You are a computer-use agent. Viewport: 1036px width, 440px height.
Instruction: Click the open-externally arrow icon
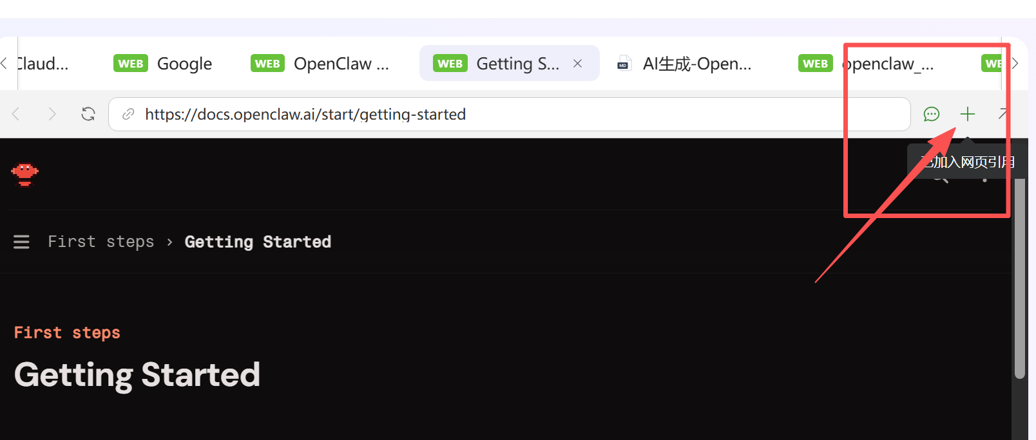tap(1002, 114)
